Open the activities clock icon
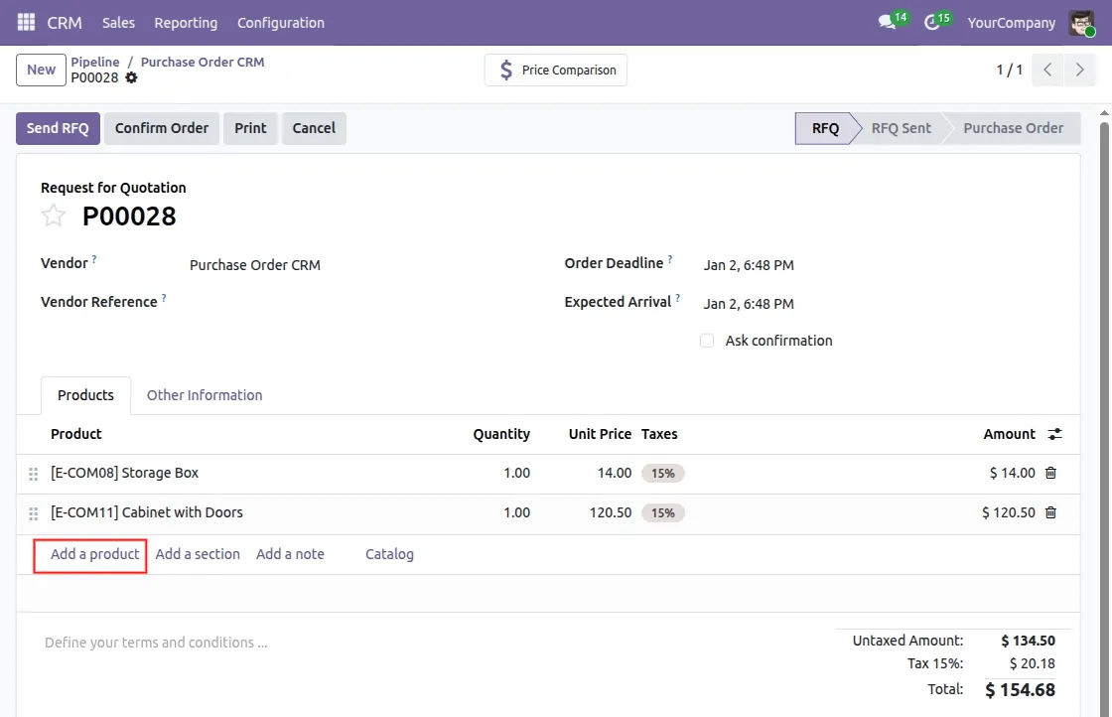This screenshot has height=717, width=1112. pos(931,22)
